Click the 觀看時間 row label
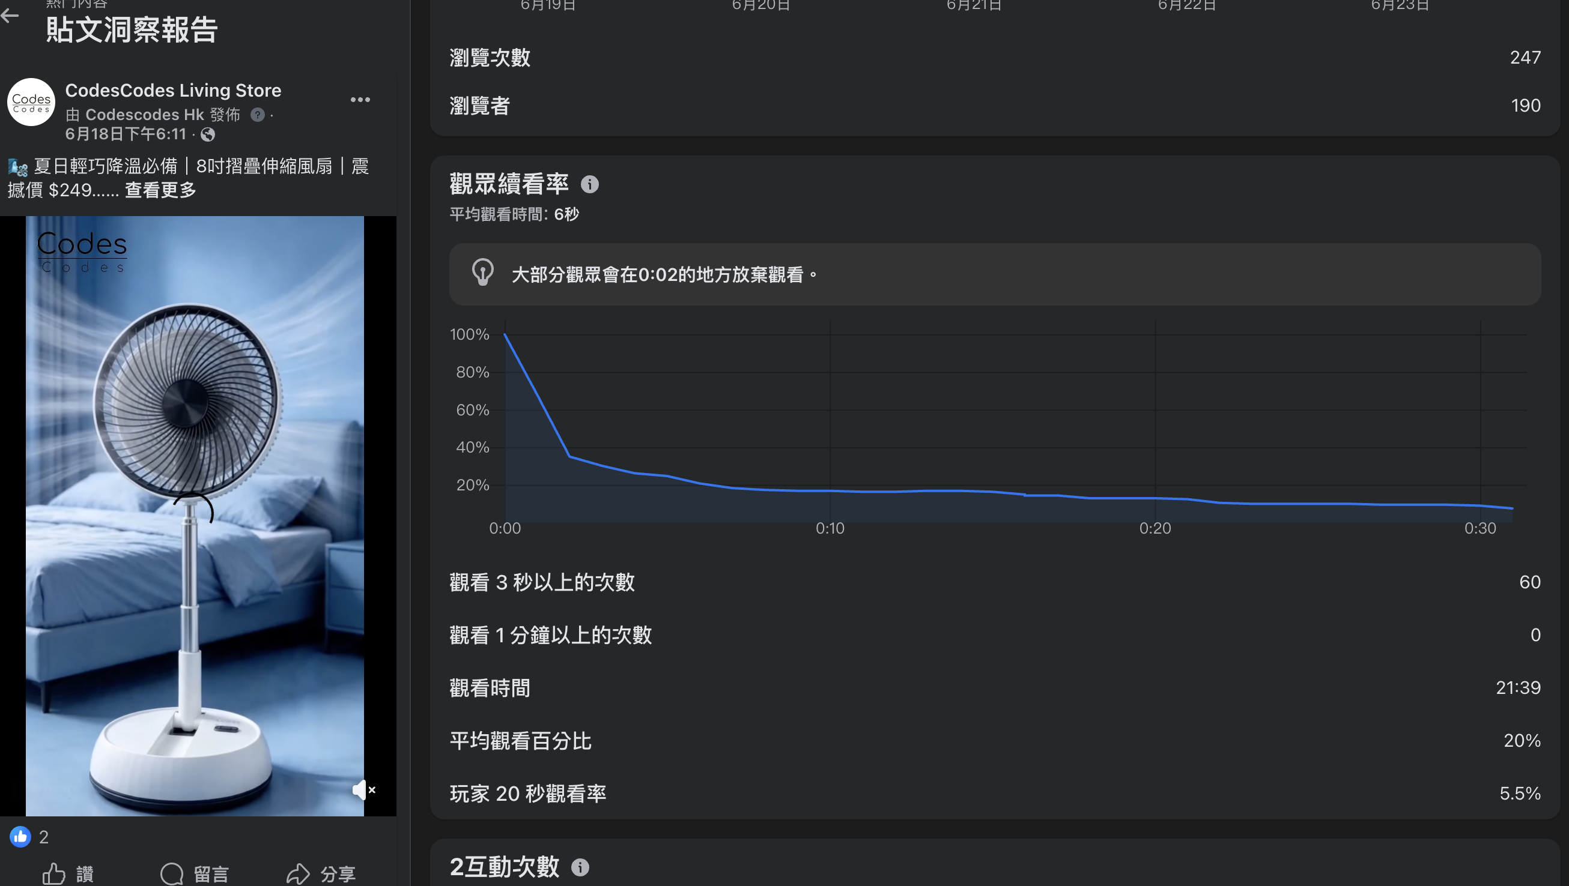This screenshot has height=886, width=1569. click(x=490, y=689)
